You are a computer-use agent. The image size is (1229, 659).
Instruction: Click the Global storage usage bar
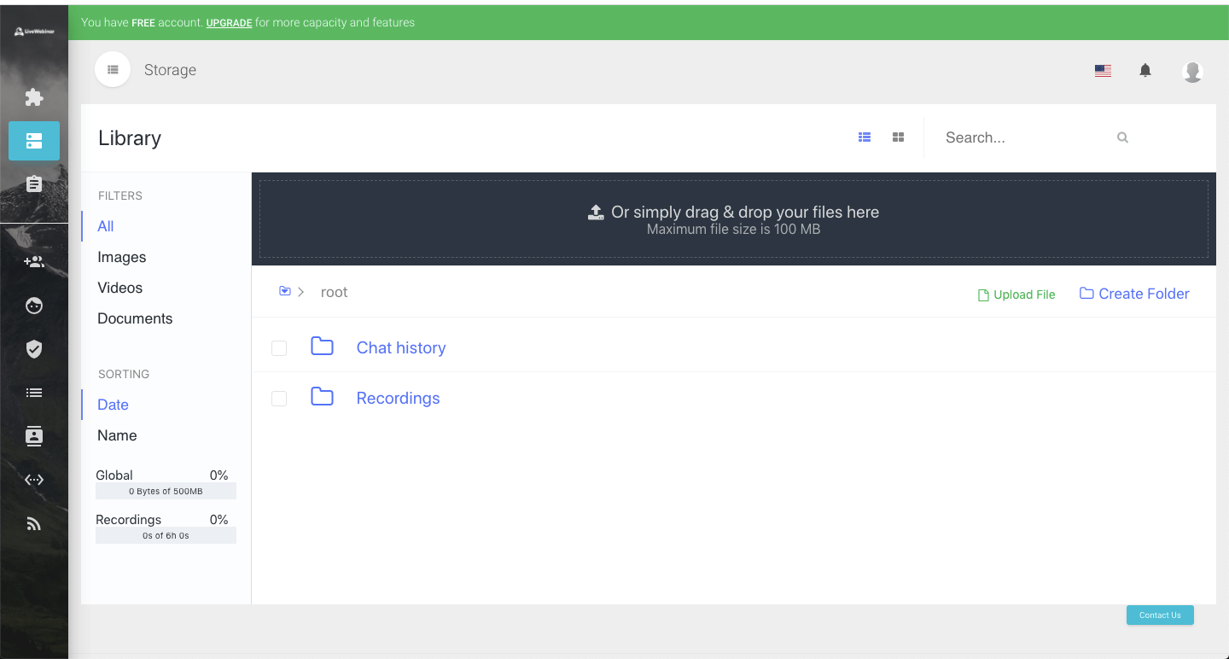coord(166,491)
